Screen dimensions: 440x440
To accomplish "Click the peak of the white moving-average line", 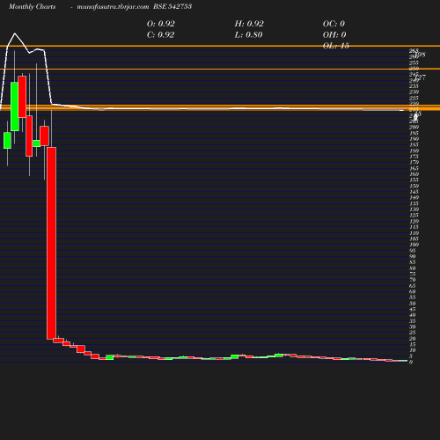I will coord(15,33).
